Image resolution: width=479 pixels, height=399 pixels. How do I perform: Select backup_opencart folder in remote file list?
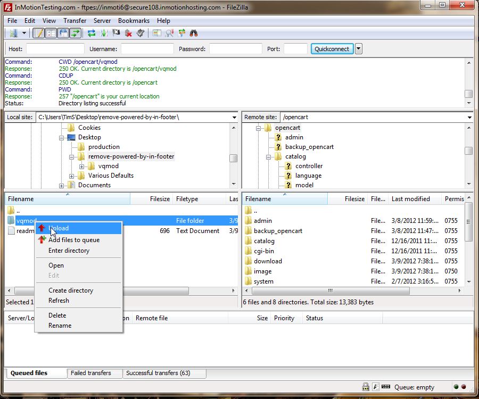[x=278, y=231]
